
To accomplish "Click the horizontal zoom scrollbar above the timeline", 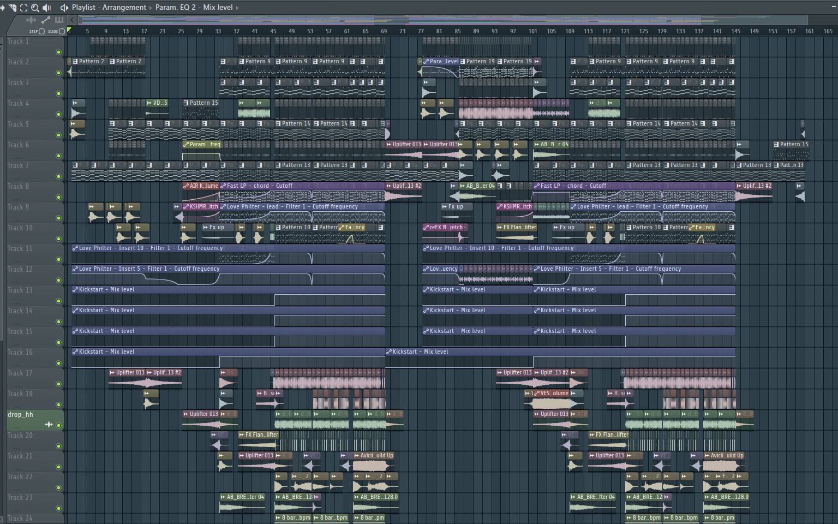I will pos(436,19).
